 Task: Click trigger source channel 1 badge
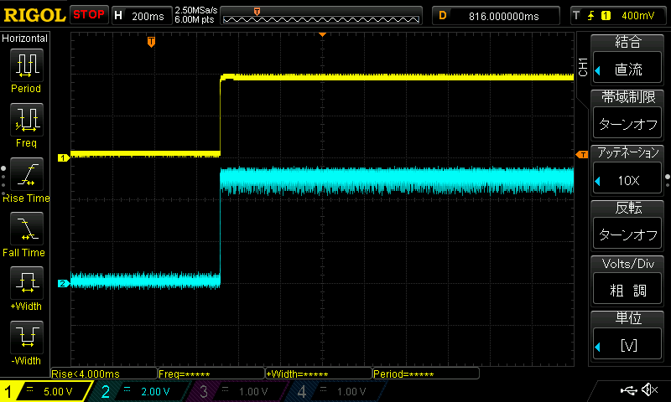(606, 16)
